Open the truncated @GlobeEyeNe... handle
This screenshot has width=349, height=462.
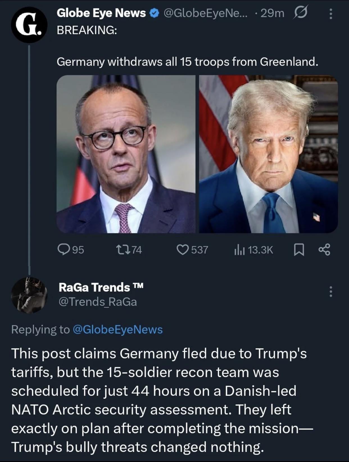point(205,13)
